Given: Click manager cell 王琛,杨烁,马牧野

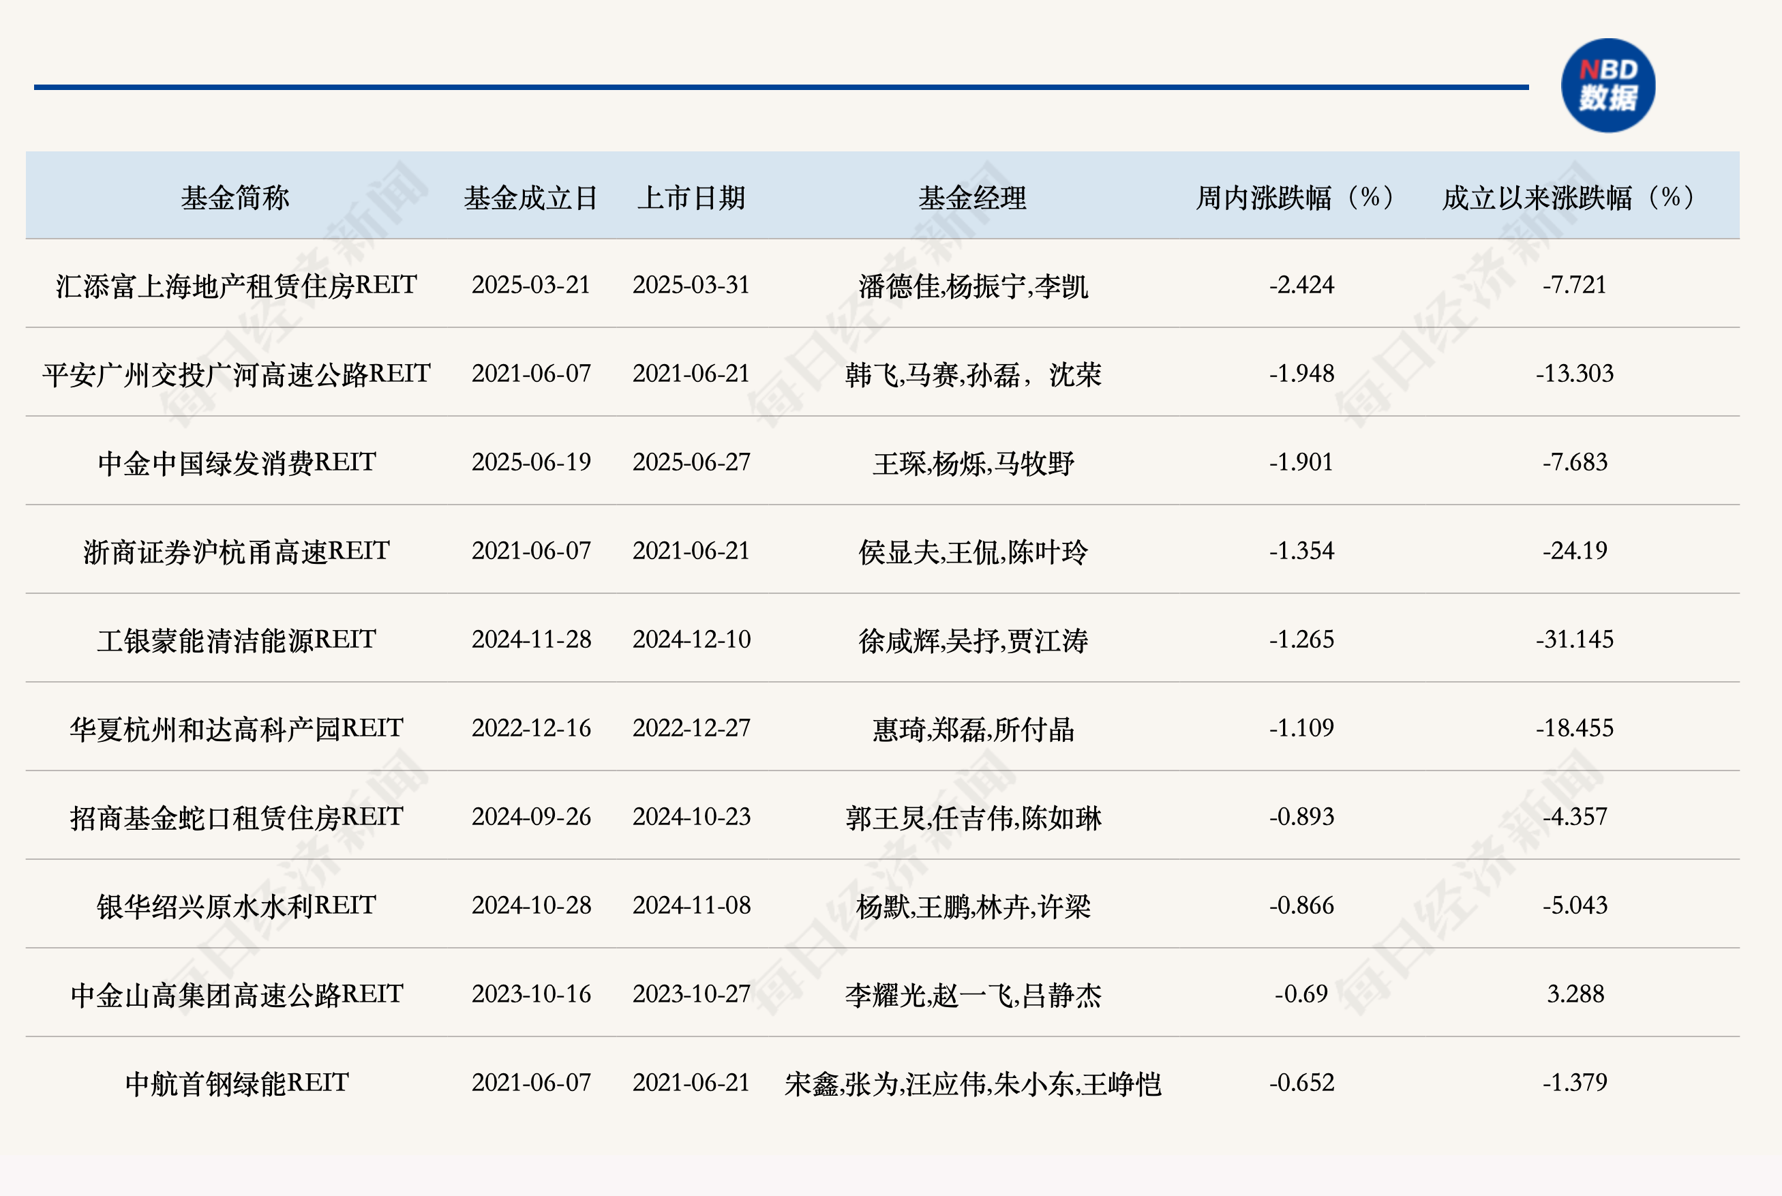Looking at the screenshot, I should 973,463.
